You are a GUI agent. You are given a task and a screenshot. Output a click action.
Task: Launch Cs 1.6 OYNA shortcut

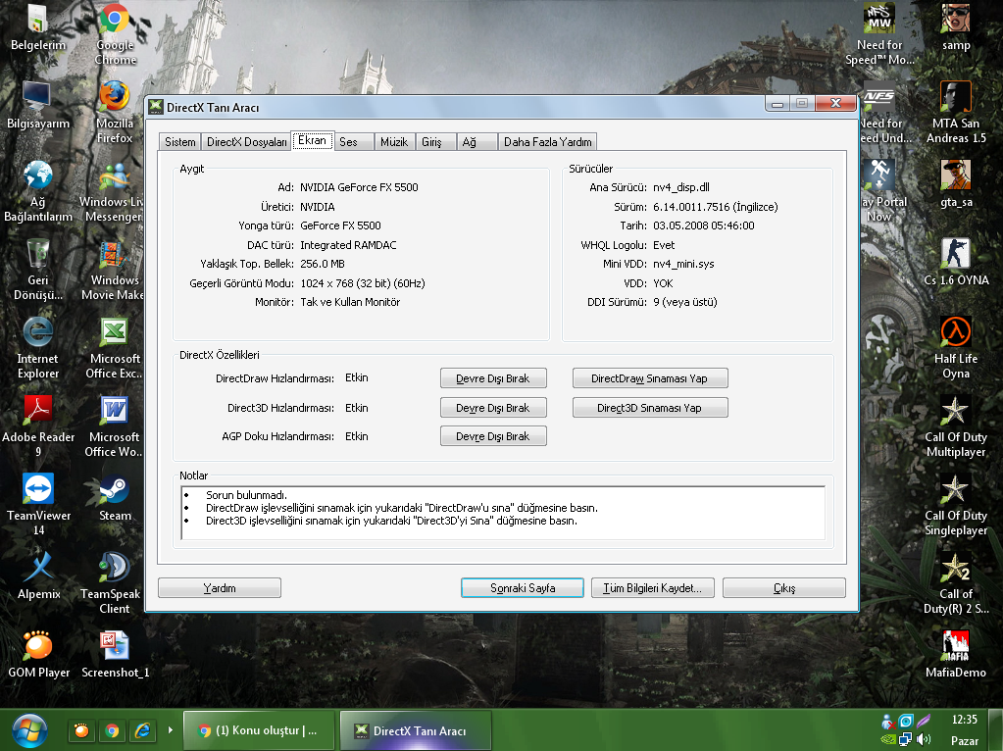tap(956, 263)
